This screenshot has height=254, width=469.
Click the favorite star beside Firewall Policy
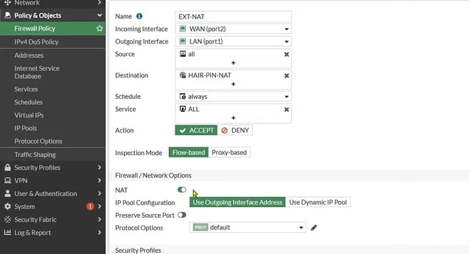click(x=99, y=28)
